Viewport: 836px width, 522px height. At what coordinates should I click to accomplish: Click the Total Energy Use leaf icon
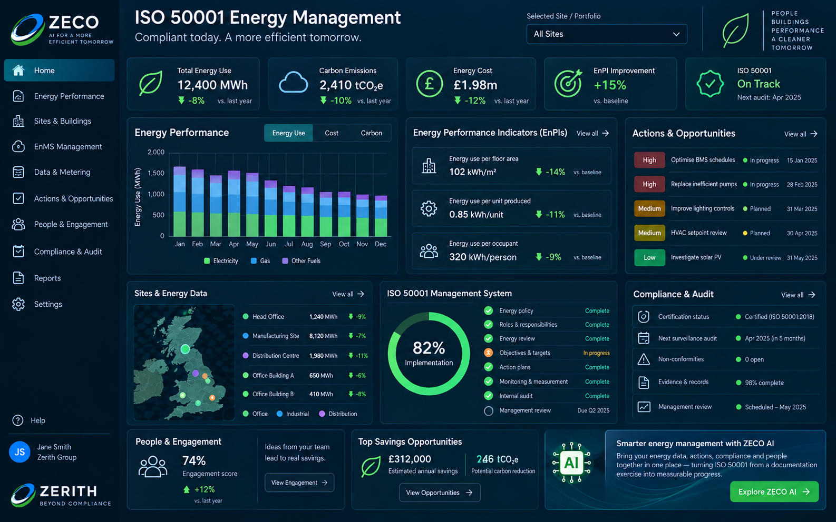(x=151, y=84)
